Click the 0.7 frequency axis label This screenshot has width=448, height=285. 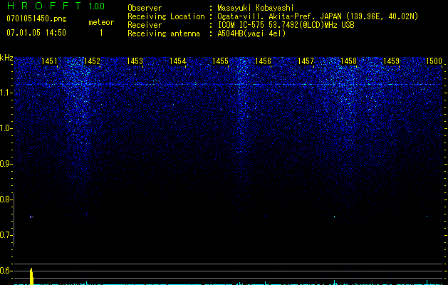5,235
